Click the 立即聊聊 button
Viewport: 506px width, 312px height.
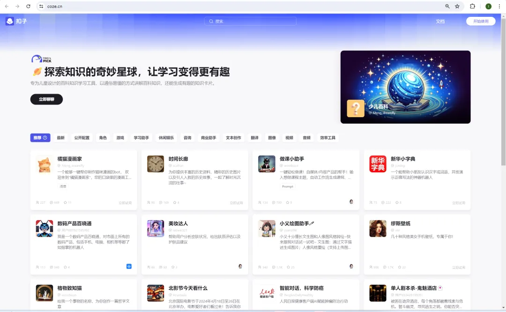(x=46, y=99)
